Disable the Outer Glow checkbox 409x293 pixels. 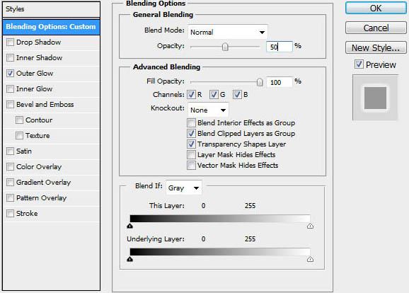(x=10, y=74)
